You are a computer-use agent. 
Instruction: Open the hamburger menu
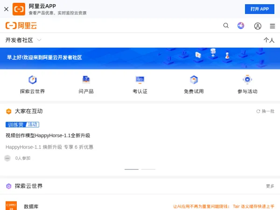click(x=273, y=26)
